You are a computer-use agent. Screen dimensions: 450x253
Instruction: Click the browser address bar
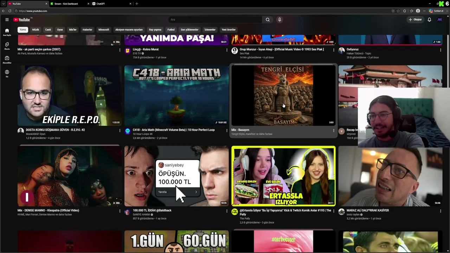(204, 11)
